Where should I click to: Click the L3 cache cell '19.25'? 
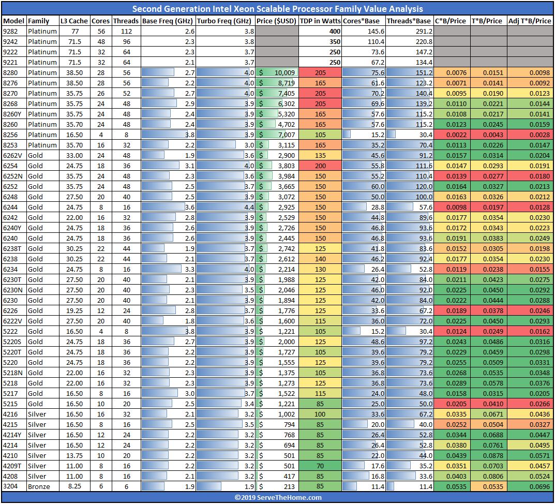point(74,310)
